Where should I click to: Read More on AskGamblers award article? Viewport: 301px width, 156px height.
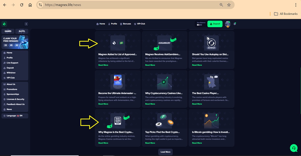[150, 65]
